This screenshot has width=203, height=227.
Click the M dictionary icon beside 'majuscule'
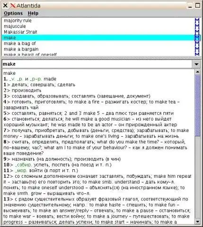[197, 26]
